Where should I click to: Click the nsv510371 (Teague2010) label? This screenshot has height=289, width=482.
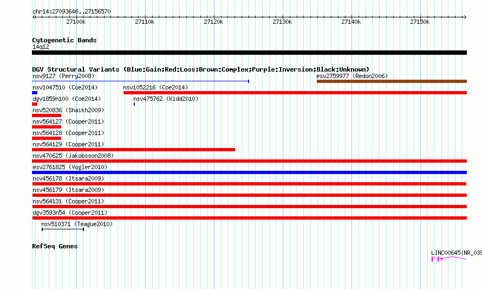[77, 224]
